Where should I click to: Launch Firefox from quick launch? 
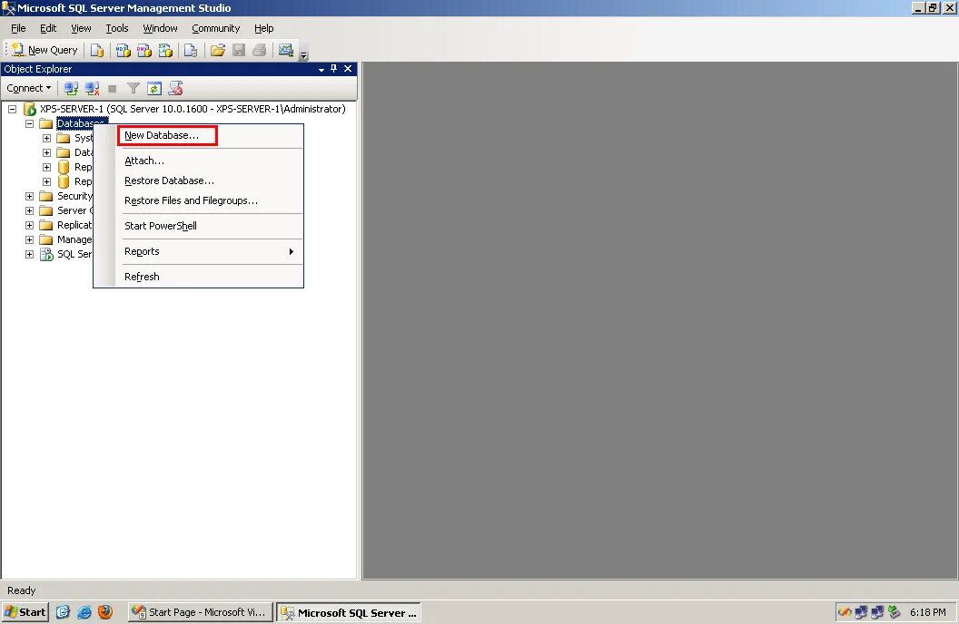click(105, 612)
